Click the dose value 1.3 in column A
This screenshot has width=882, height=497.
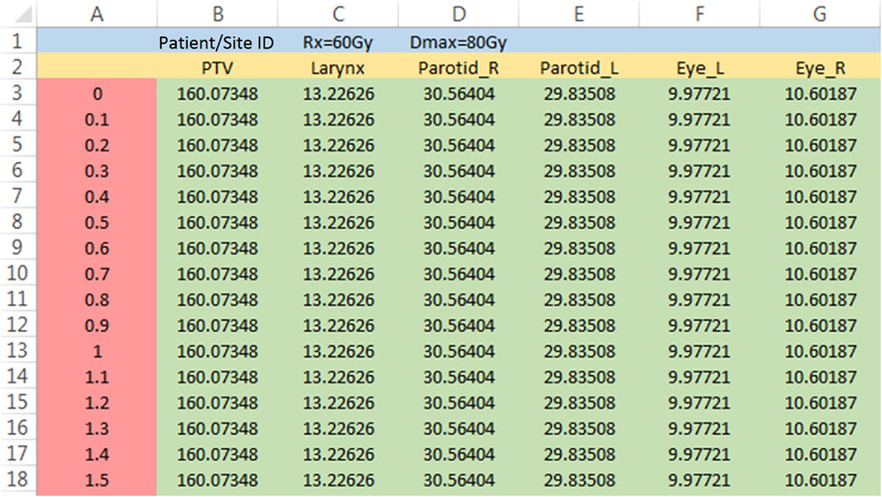pyautogui.click(x=97, y=429)
